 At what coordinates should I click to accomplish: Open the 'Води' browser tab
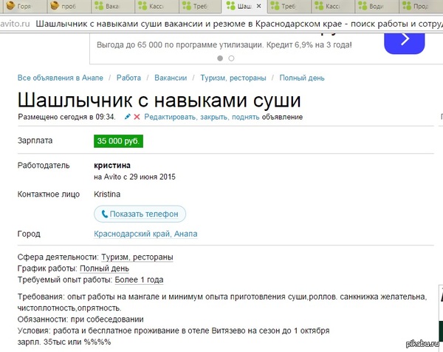click(x=377, y=6)
